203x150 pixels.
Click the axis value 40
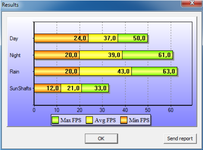(125, 110)
